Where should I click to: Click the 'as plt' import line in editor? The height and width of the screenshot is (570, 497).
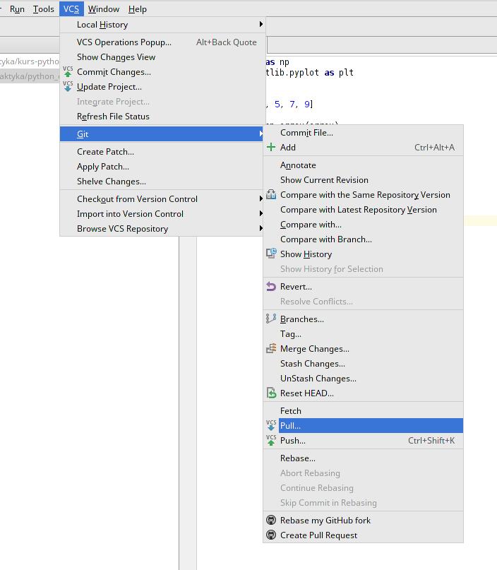pos(309,72)
